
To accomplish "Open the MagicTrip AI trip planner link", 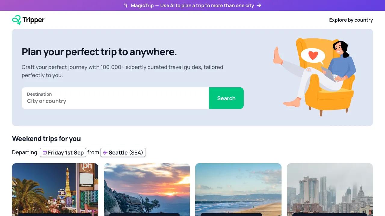I will 192,5.
